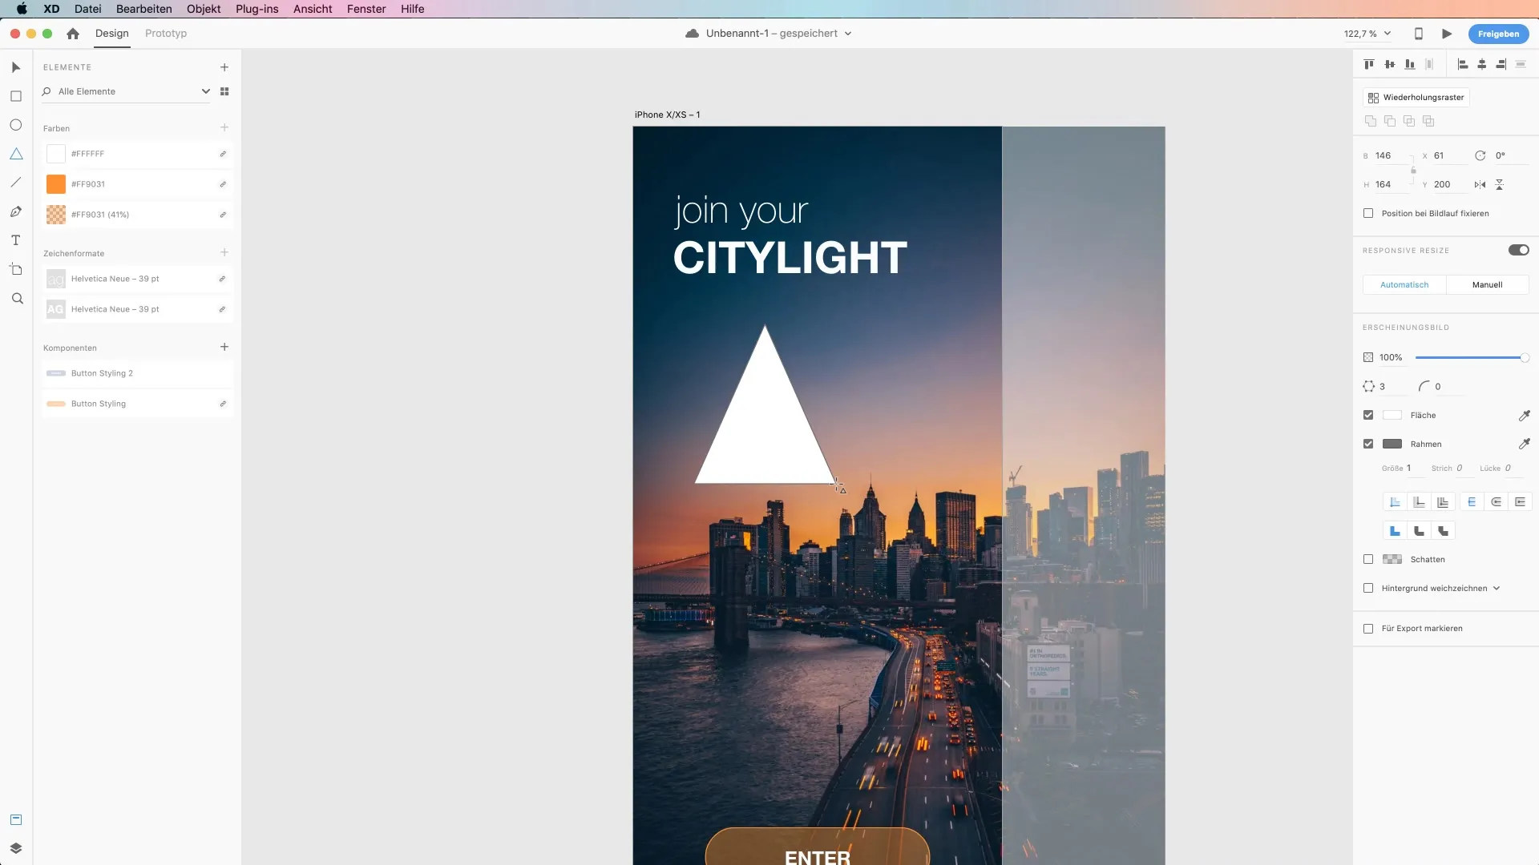The height and width of the screenshot is (865, 1539).
Task: Open the Bearbeiten menu
Action: pyautogui.click(x=144, y=9)
